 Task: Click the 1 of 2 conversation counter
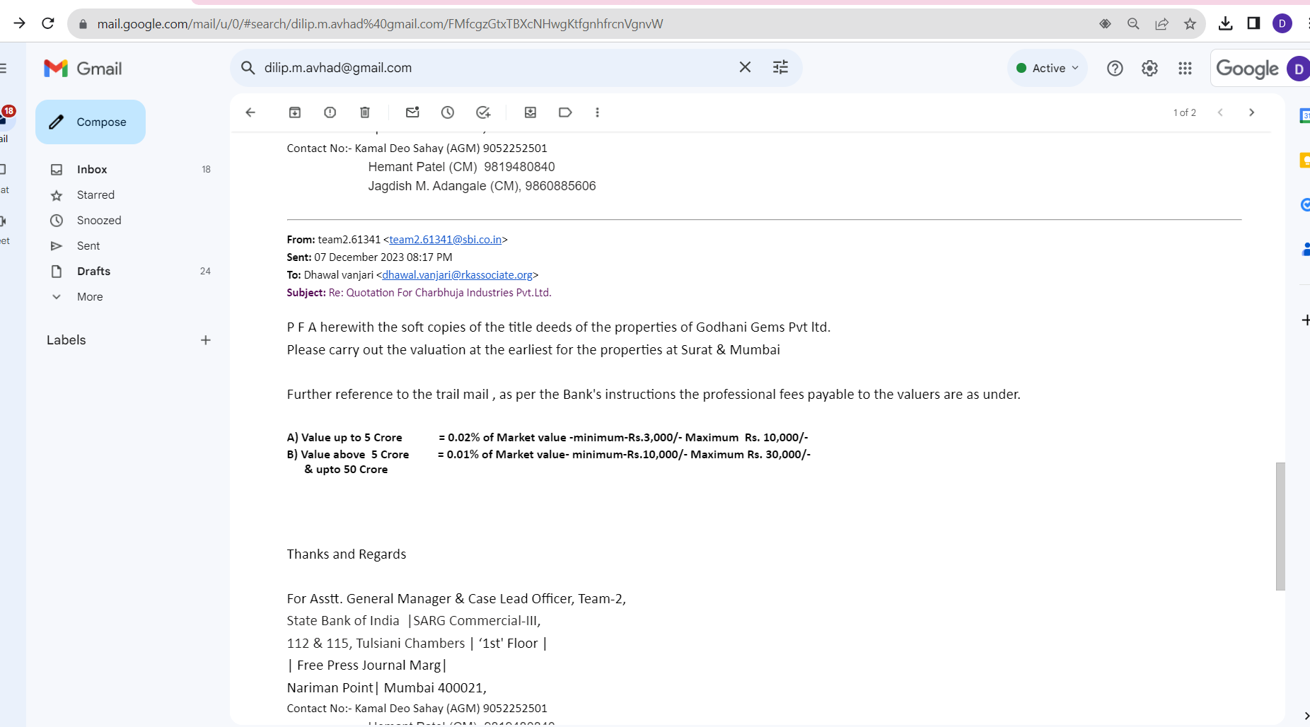[x=1185, y=112]
